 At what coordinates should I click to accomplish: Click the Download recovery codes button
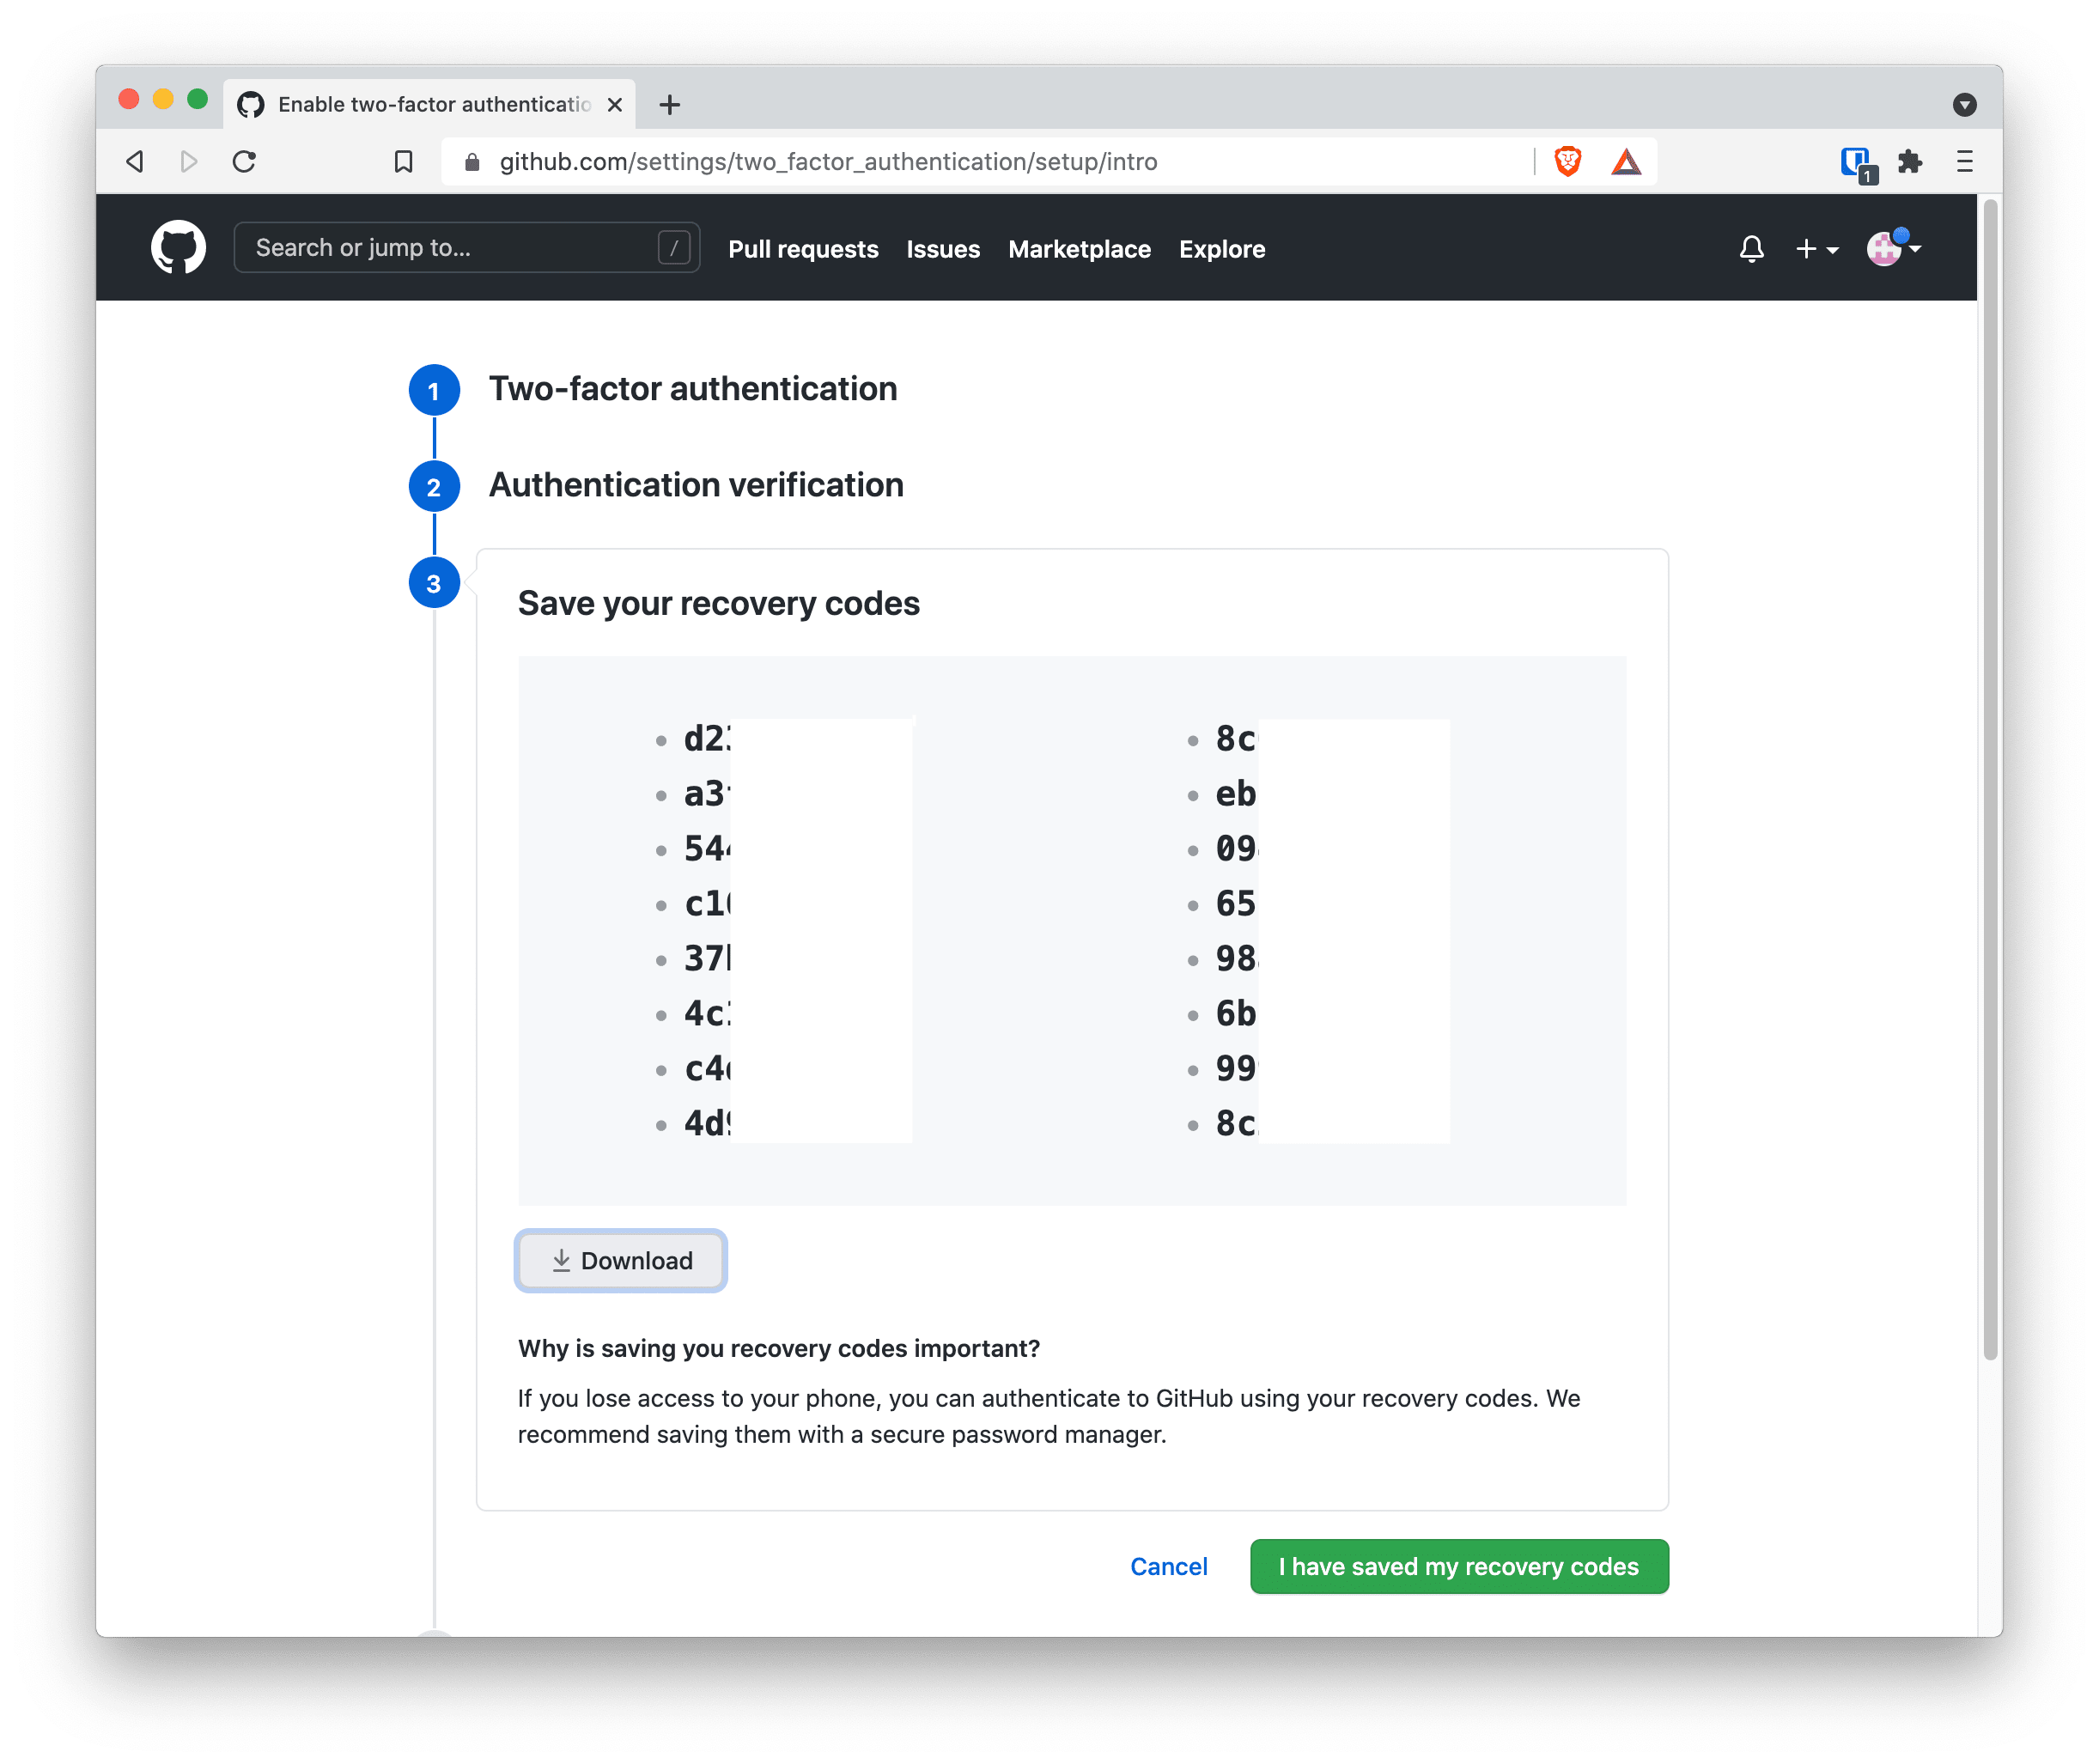[620, 1260]
